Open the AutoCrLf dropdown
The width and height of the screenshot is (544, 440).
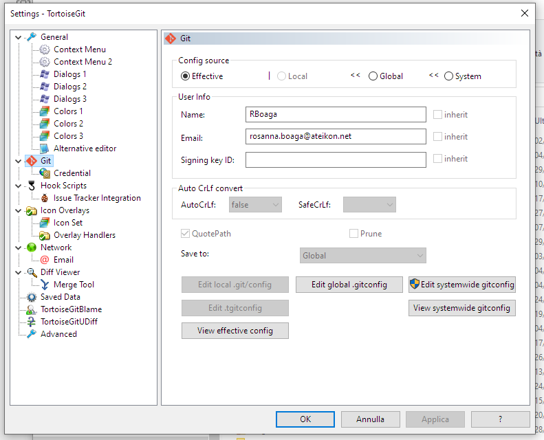[256, 204]
